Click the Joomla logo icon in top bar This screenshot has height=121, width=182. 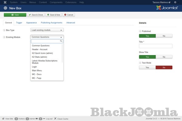click(3, 2)
